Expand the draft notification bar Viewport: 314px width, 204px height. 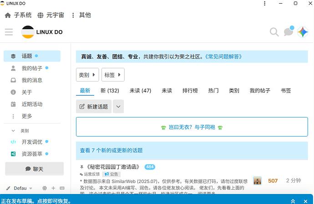pos(293,201)
